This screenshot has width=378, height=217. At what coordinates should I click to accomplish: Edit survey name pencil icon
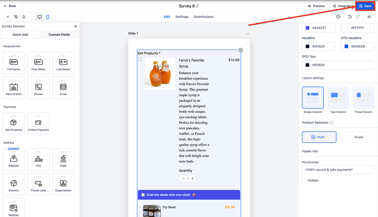pyautogui.click(x=198, y=6)
